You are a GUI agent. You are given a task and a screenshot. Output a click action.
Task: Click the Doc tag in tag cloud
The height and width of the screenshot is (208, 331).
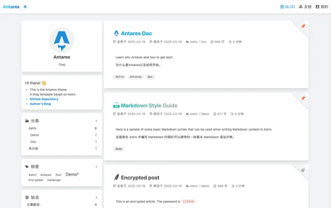58,174
